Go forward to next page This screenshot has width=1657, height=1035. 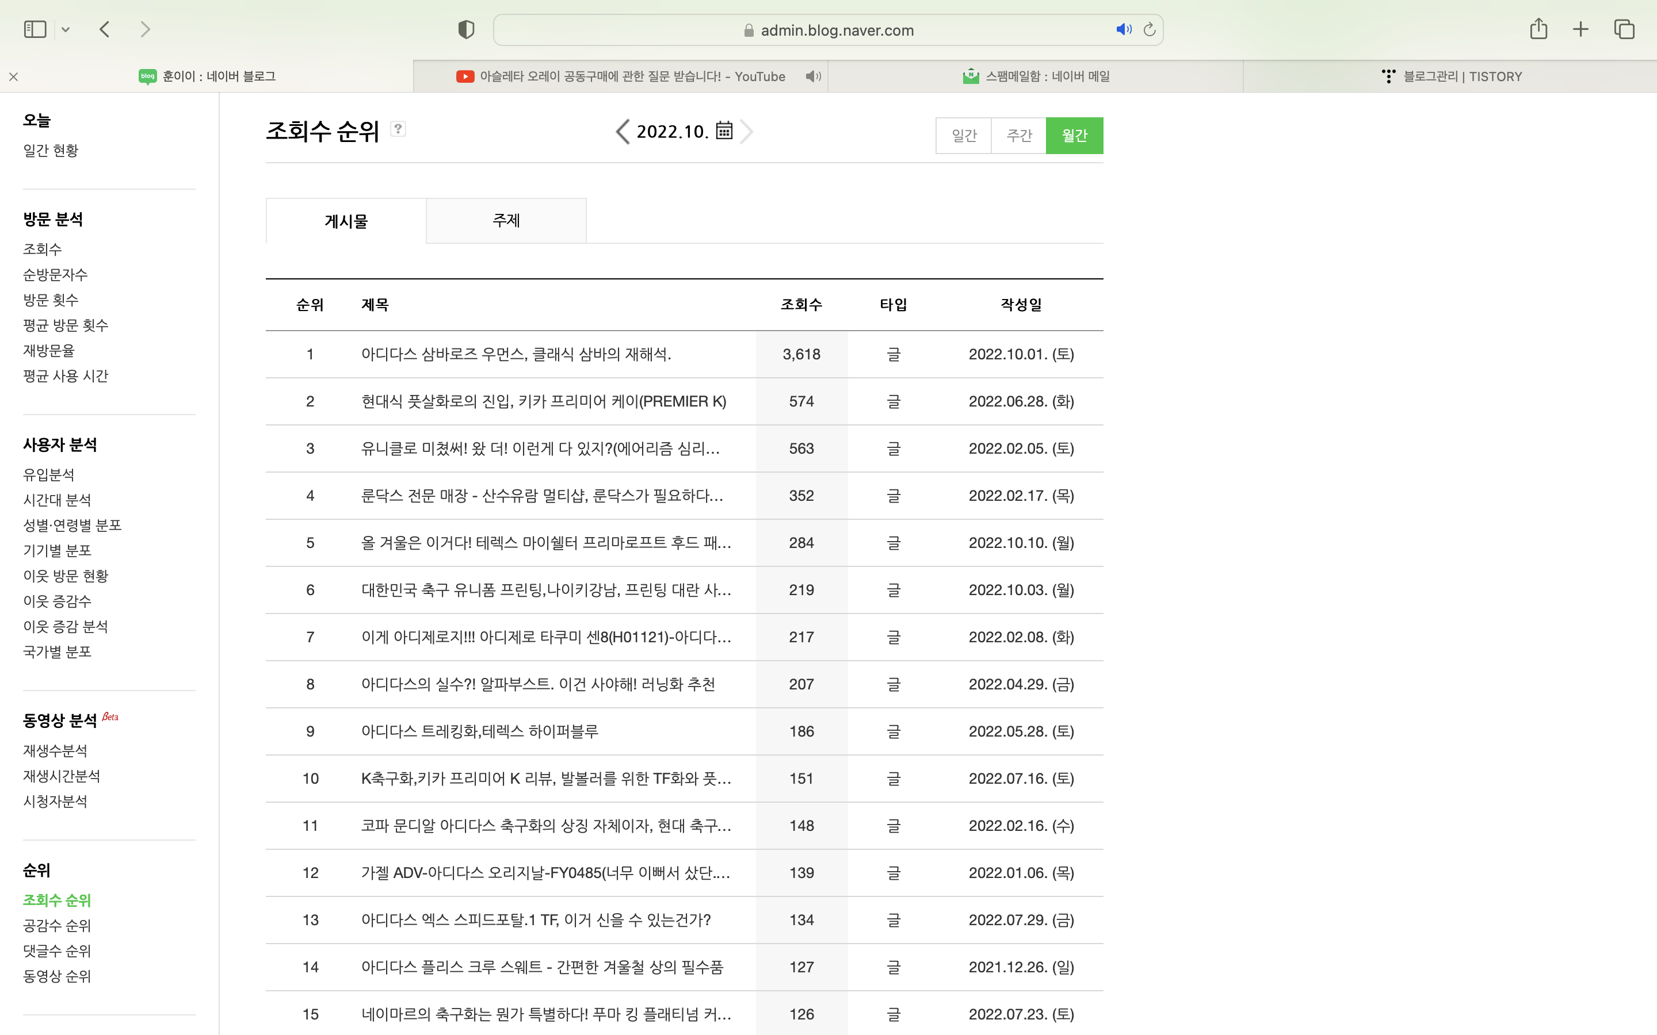[x=145, y=29]
